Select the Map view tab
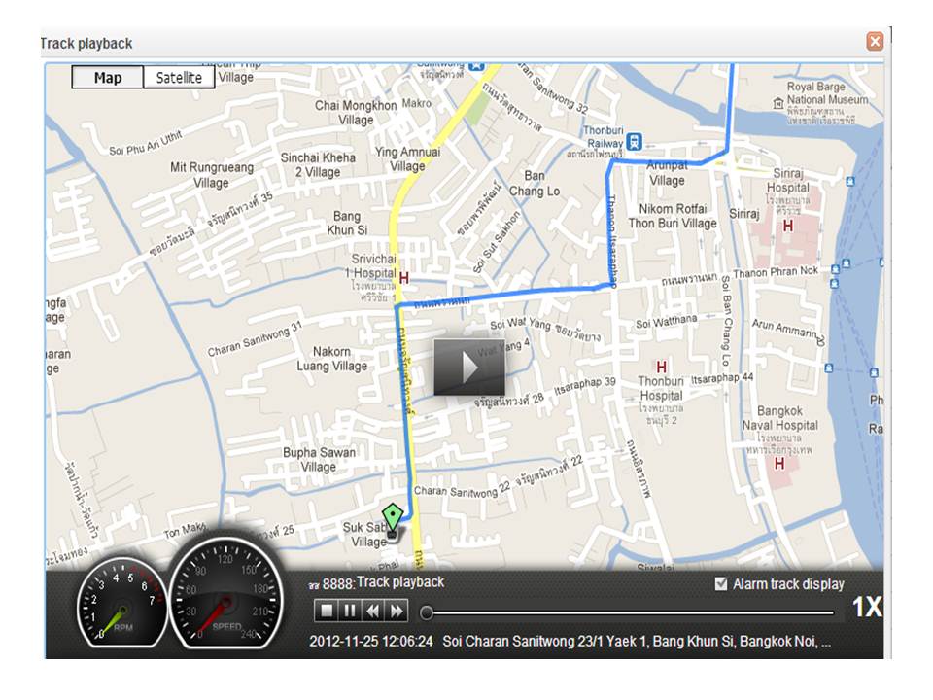The height and width of the screenshot is (700, 933). pos(108,78)
